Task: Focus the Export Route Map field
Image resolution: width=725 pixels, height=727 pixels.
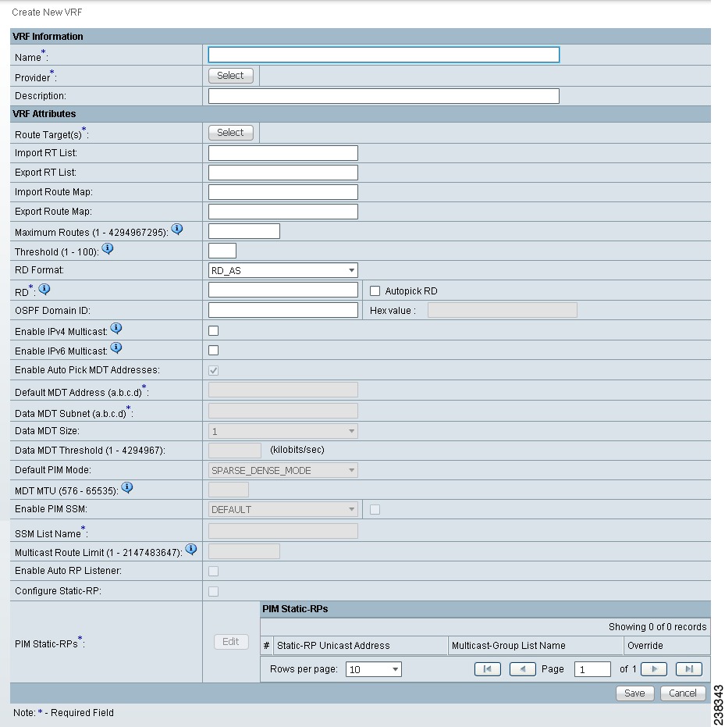Action: coord(283,212)
